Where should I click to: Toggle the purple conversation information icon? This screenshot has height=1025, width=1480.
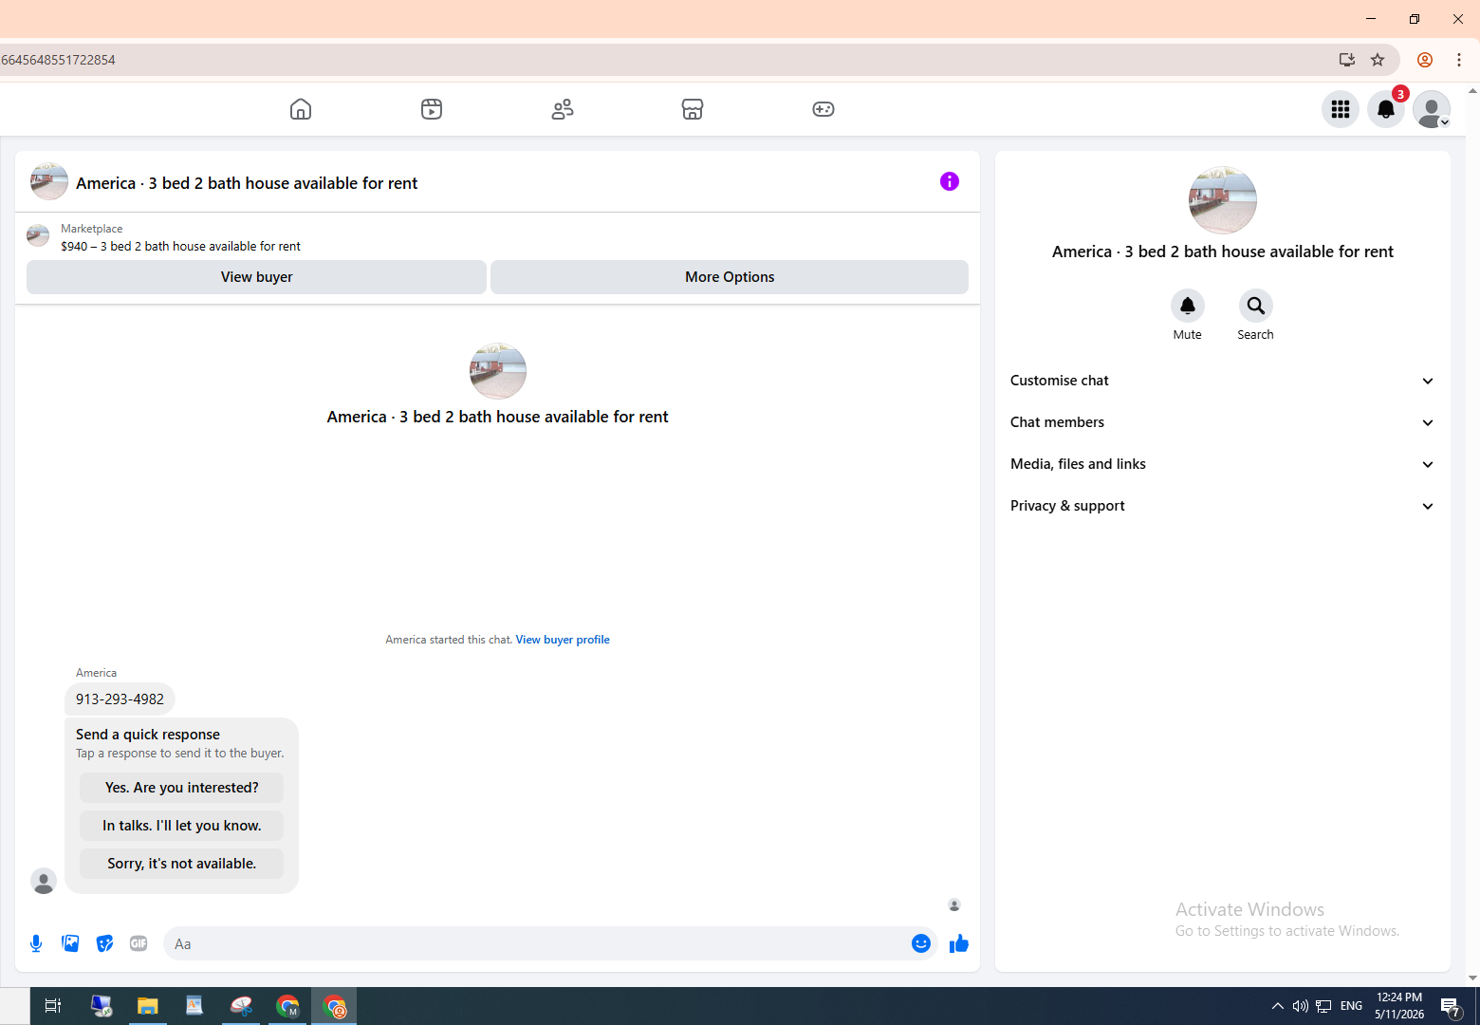tap(950, 181)
